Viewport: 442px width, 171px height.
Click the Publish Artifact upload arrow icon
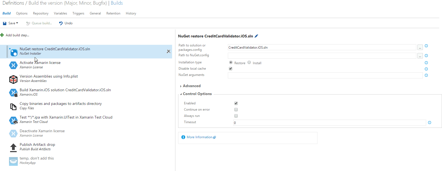point(13,148)
